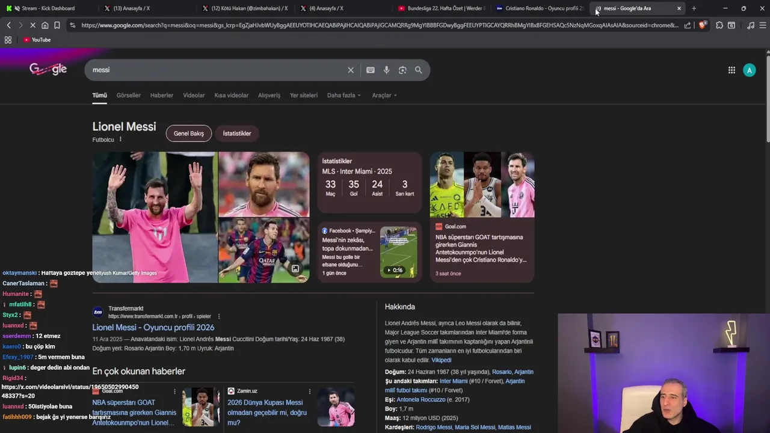The height and width of the screenshot is (433, 770).
Task: Open the 2026 Dünya Kupası Messi news article
Action: [x=267, y=413]
